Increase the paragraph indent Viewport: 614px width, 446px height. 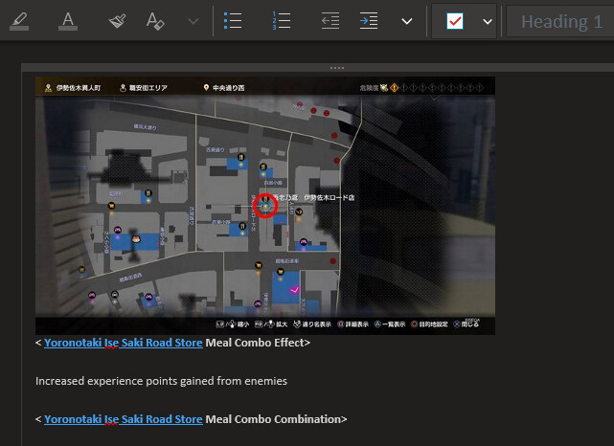coord(369,21)
